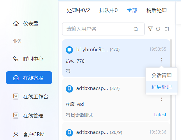This screenshot has width=181, height=140.
Task: Choose 会话管理 from popup menu
Action: 161,75
